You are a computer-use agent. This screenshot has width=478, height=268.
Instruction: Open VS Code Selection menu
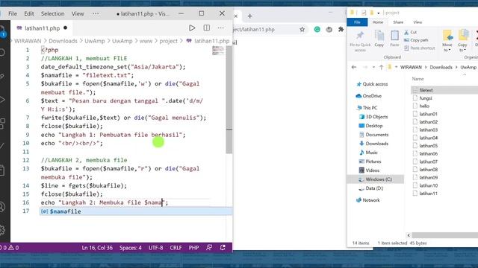point(53,13)
